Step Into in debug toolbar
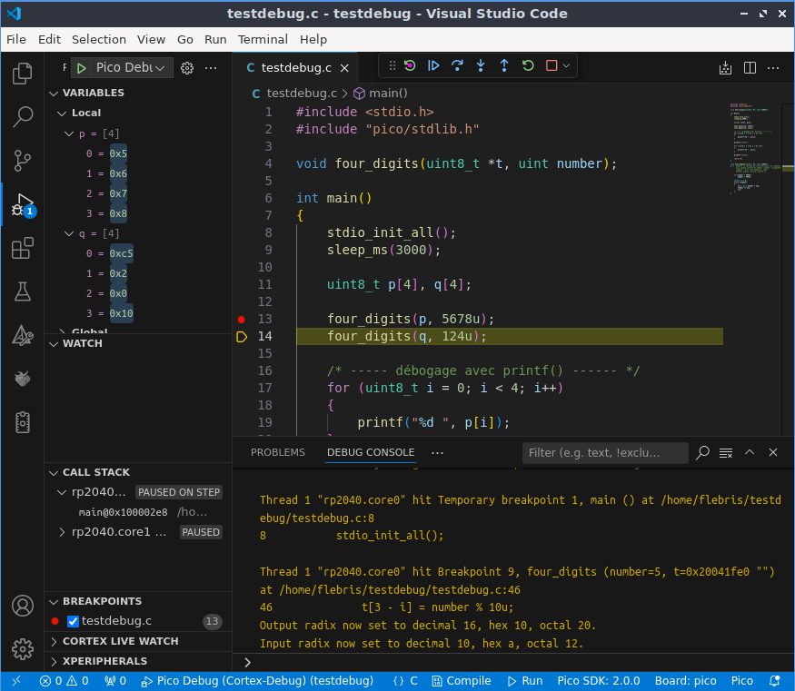Viewport: 795px width, 691px height. (481, 65)
